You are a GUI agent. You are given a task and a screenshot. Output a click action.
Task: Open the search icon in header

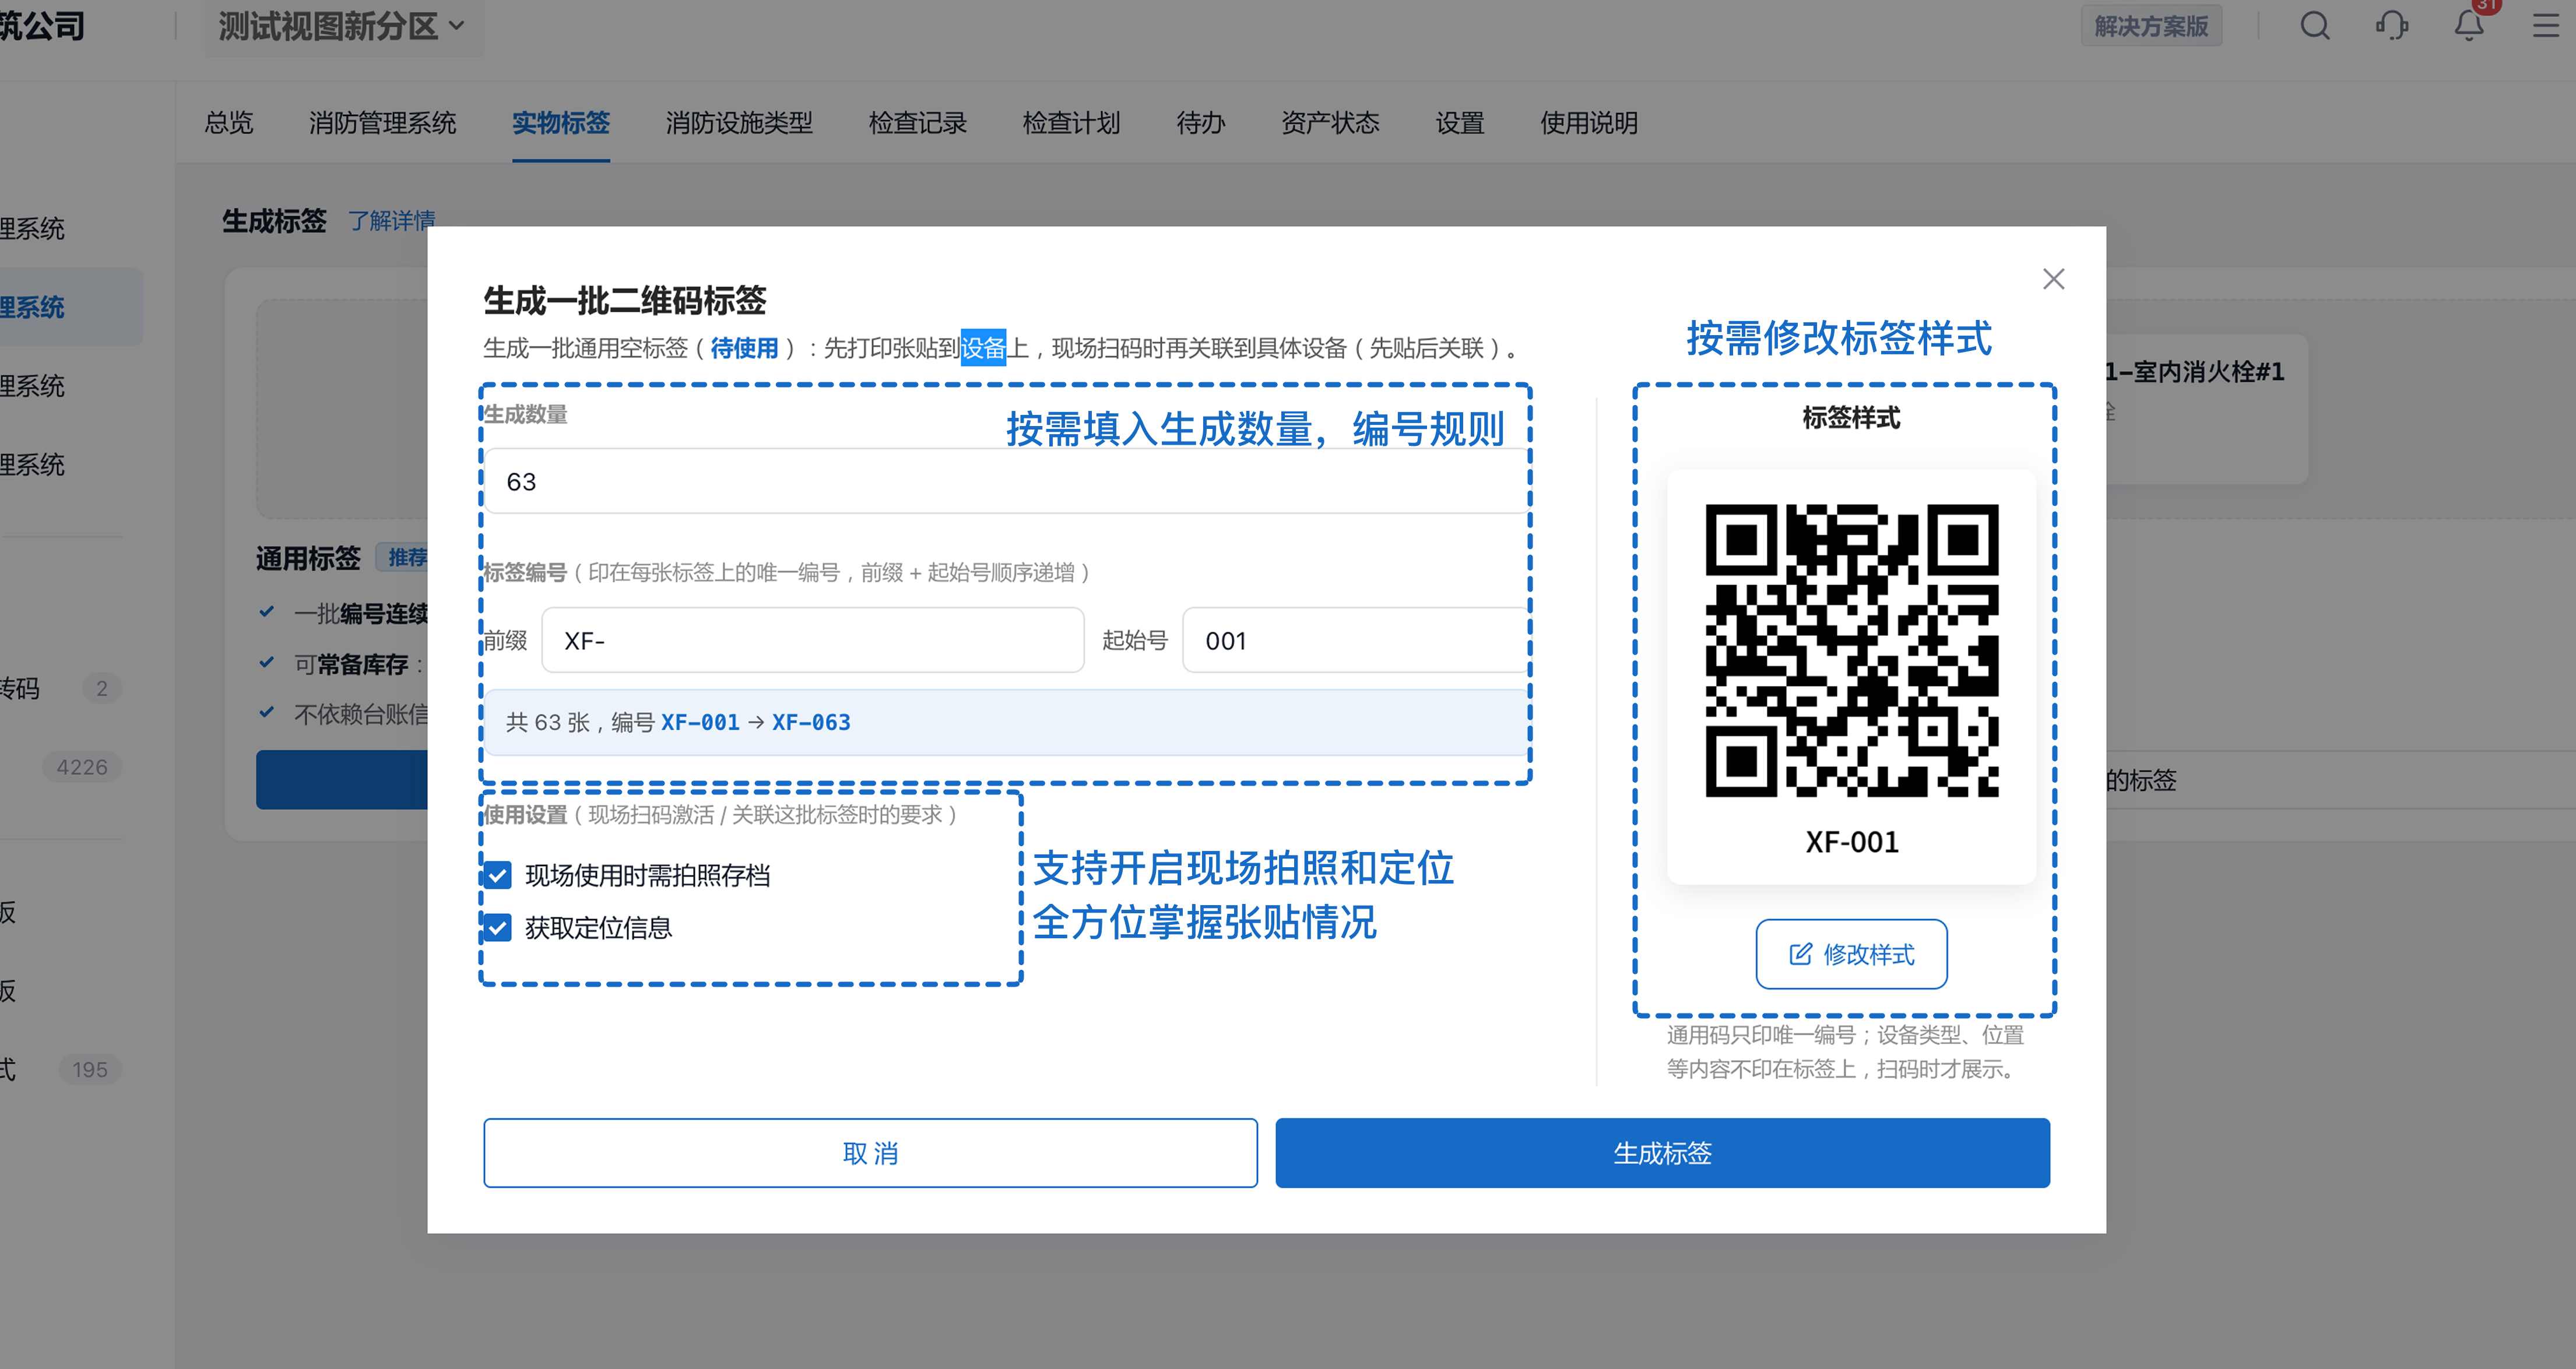pyautogui.click(x=2315, y=26)
